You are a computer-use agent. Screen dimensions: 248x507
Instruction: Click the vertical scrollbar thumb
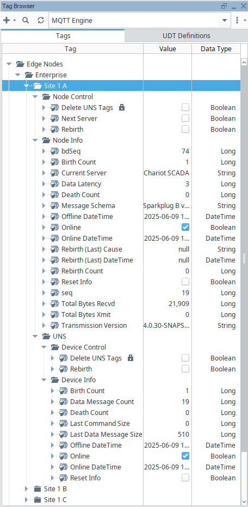[244, 257]
